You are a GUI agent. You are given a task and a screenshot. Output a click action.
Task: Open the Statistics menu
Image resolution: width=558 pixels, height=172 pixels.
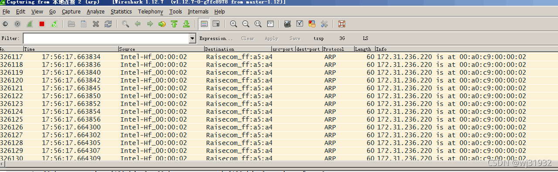[121, 12]
